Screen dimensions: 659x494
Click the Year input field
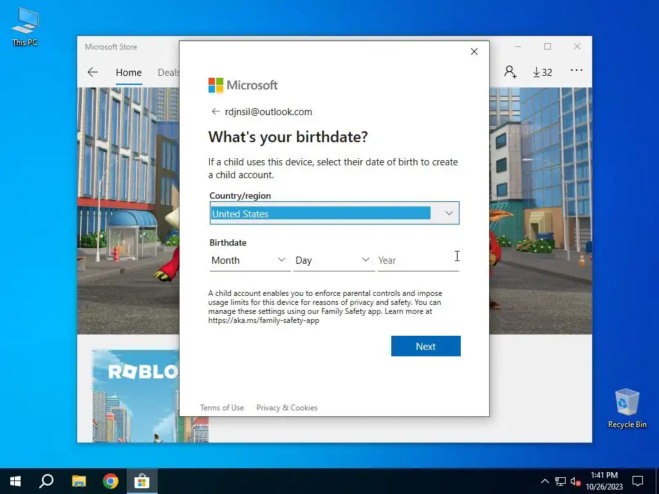coord(418,261)
